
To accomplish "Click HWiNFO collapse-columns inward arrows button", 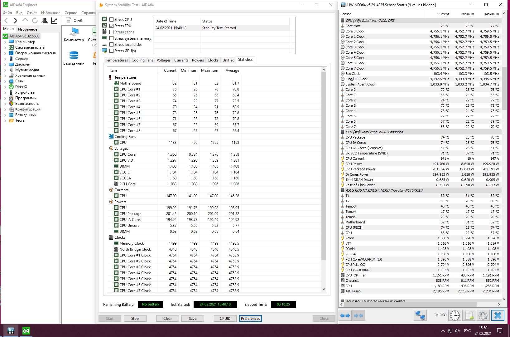I will click(x=358, y=315).
